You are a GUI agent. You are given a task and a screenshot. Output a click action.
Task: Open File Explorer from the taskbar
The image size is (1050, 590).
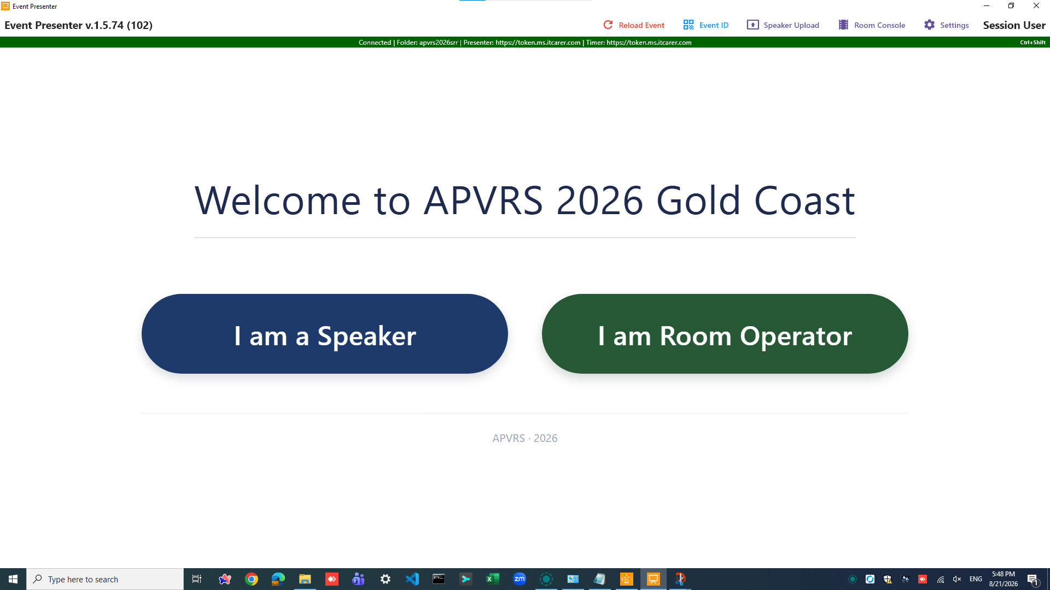pyautogui.click(x=305, y=579)
